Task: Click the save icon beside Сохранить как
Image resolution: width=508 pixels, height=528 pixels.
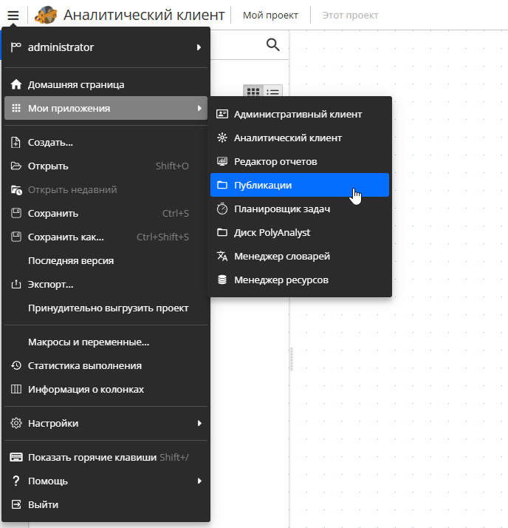Action: click(16, 237)
